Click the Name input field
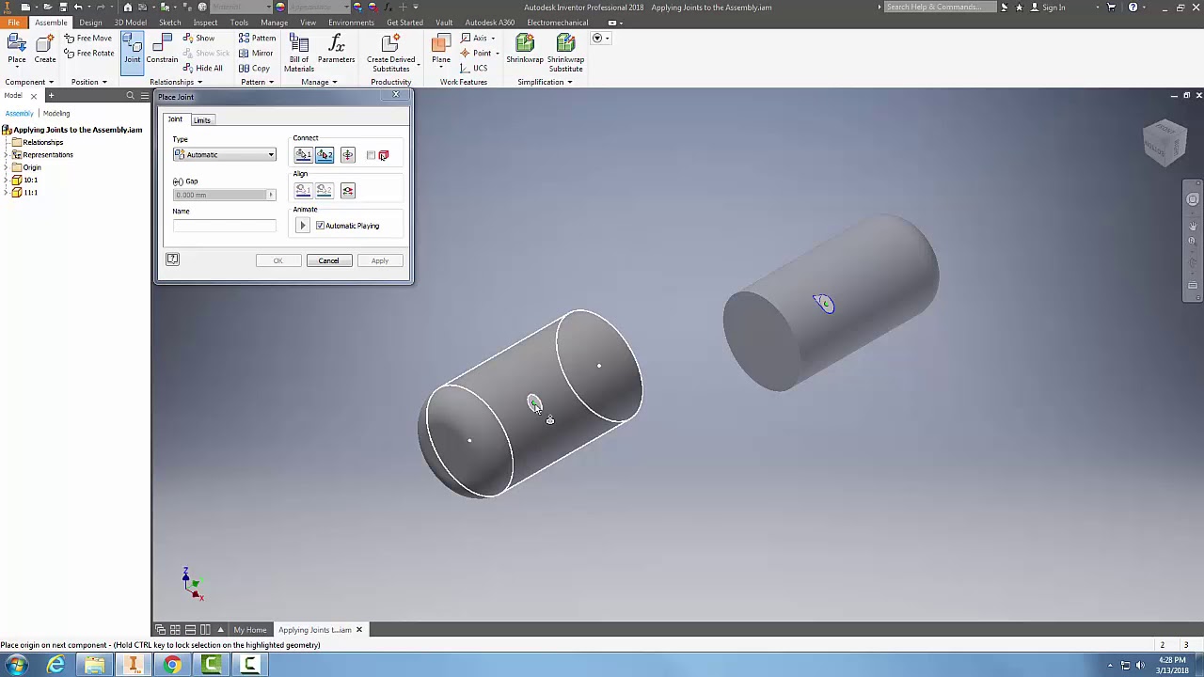1204x677 pixels. click(224, 226)
